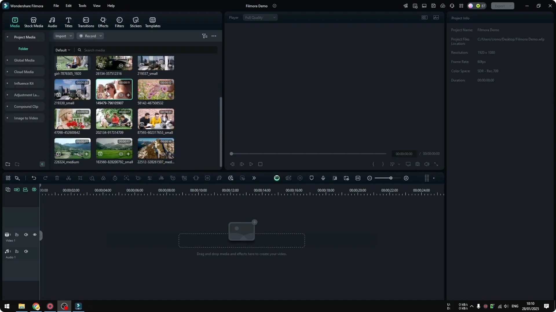
Task: Open the Stickers panel
Action: click(135, 22)
